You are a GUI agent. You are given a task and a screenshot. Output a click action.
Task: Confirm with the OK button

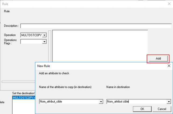tap(142, 109)
